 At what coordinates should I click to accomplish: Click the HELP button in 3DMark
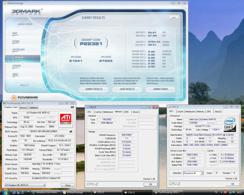174,17
